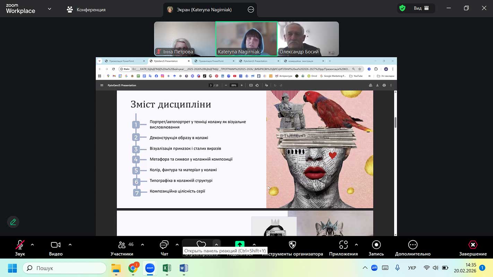
Task: Open the Конференция tab
Action: tap(86, 10)
